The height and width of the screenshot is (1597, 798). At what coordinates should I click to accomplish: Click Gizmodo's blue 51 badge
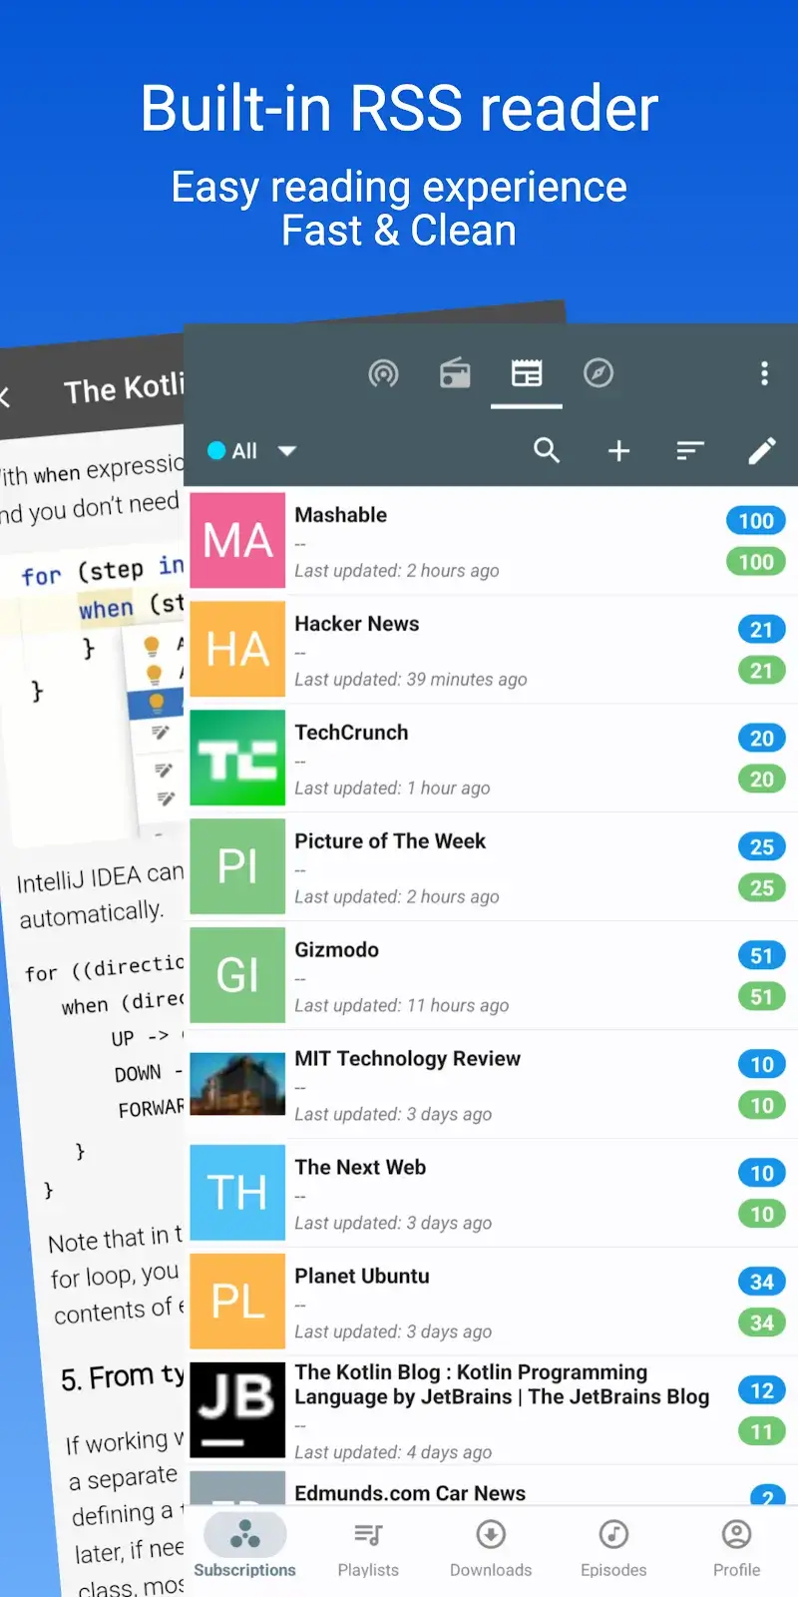coord(761,956)
